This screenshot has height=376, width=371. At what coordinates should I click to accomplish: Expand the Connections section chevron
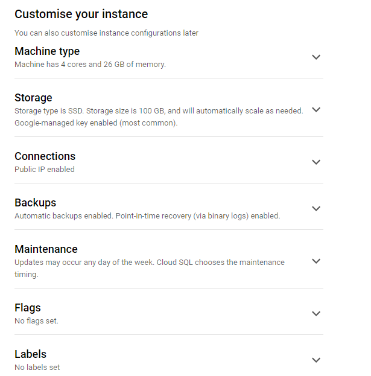click(x=316, y=162)
